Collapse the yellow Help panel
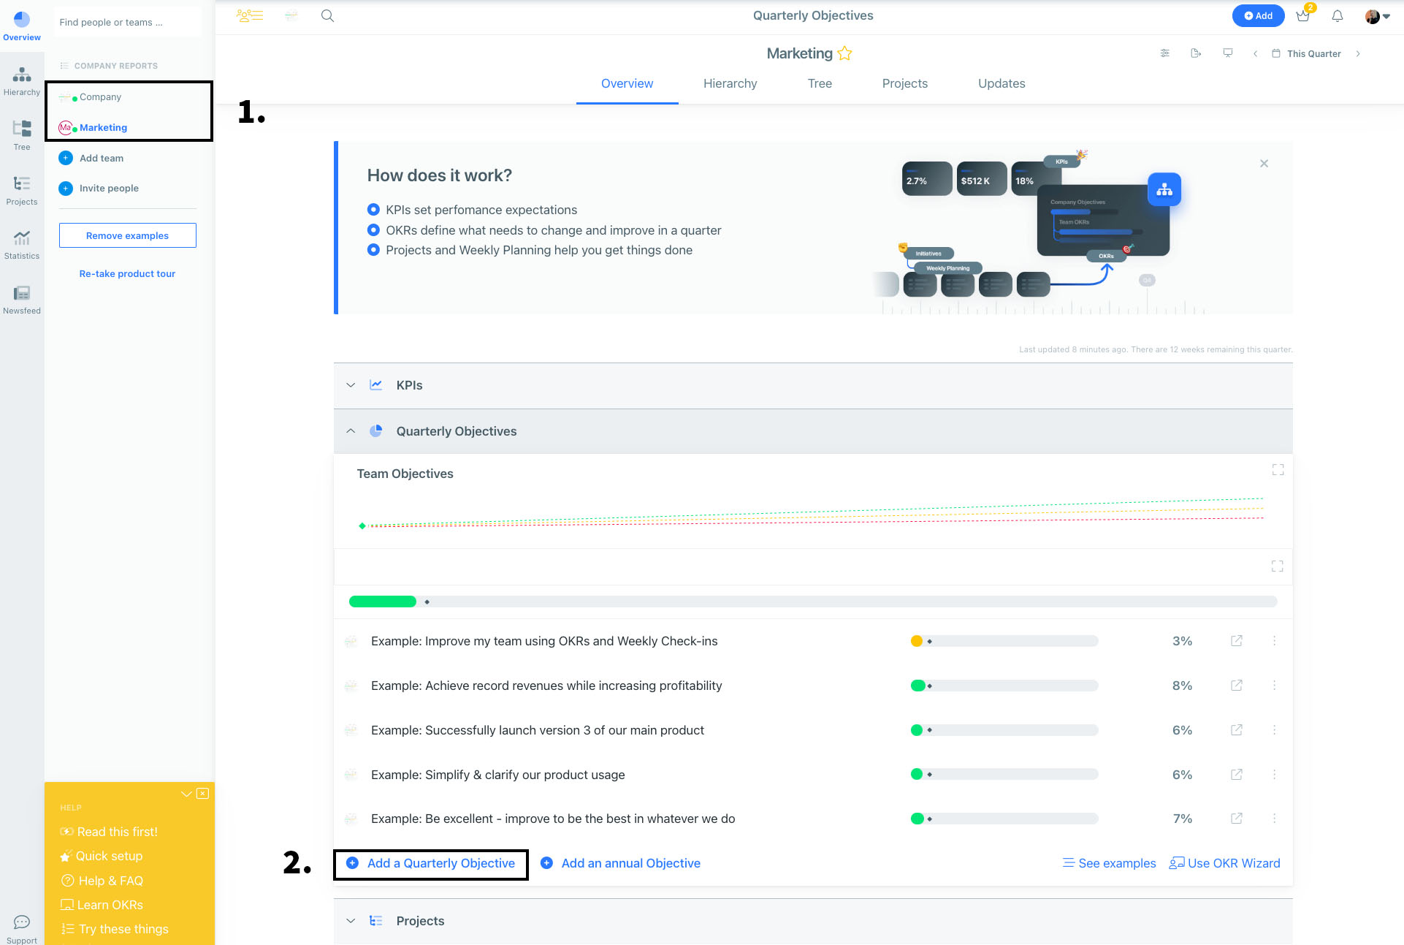1404x945 pixels. [x=186, y=794]
